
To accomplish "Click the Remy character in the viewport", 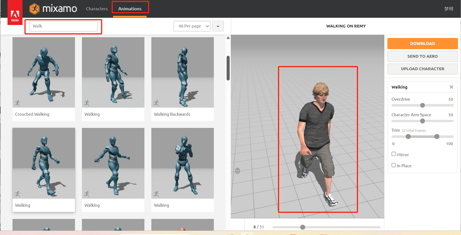I will pos(318,144).
